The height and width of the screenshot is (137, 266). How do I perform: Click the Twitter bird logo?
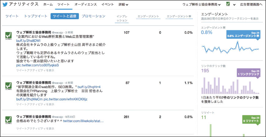point(5,4)
